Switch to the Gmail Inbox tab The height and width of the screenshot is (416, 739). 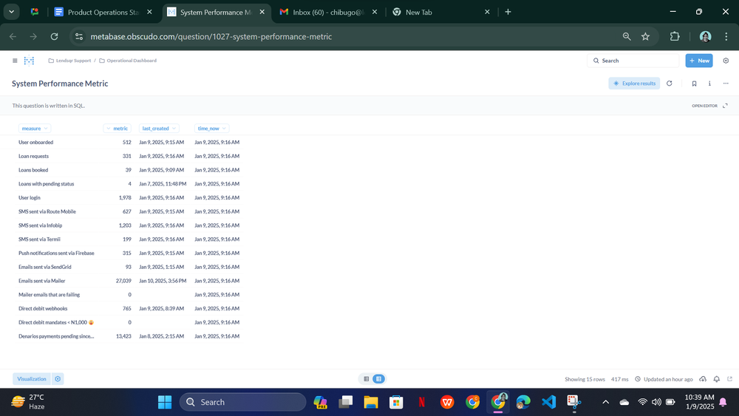tap(329, 13)
